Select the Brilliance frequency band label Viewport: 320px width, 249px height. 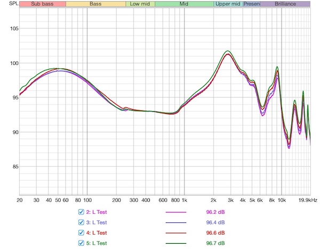coord(285,4)
